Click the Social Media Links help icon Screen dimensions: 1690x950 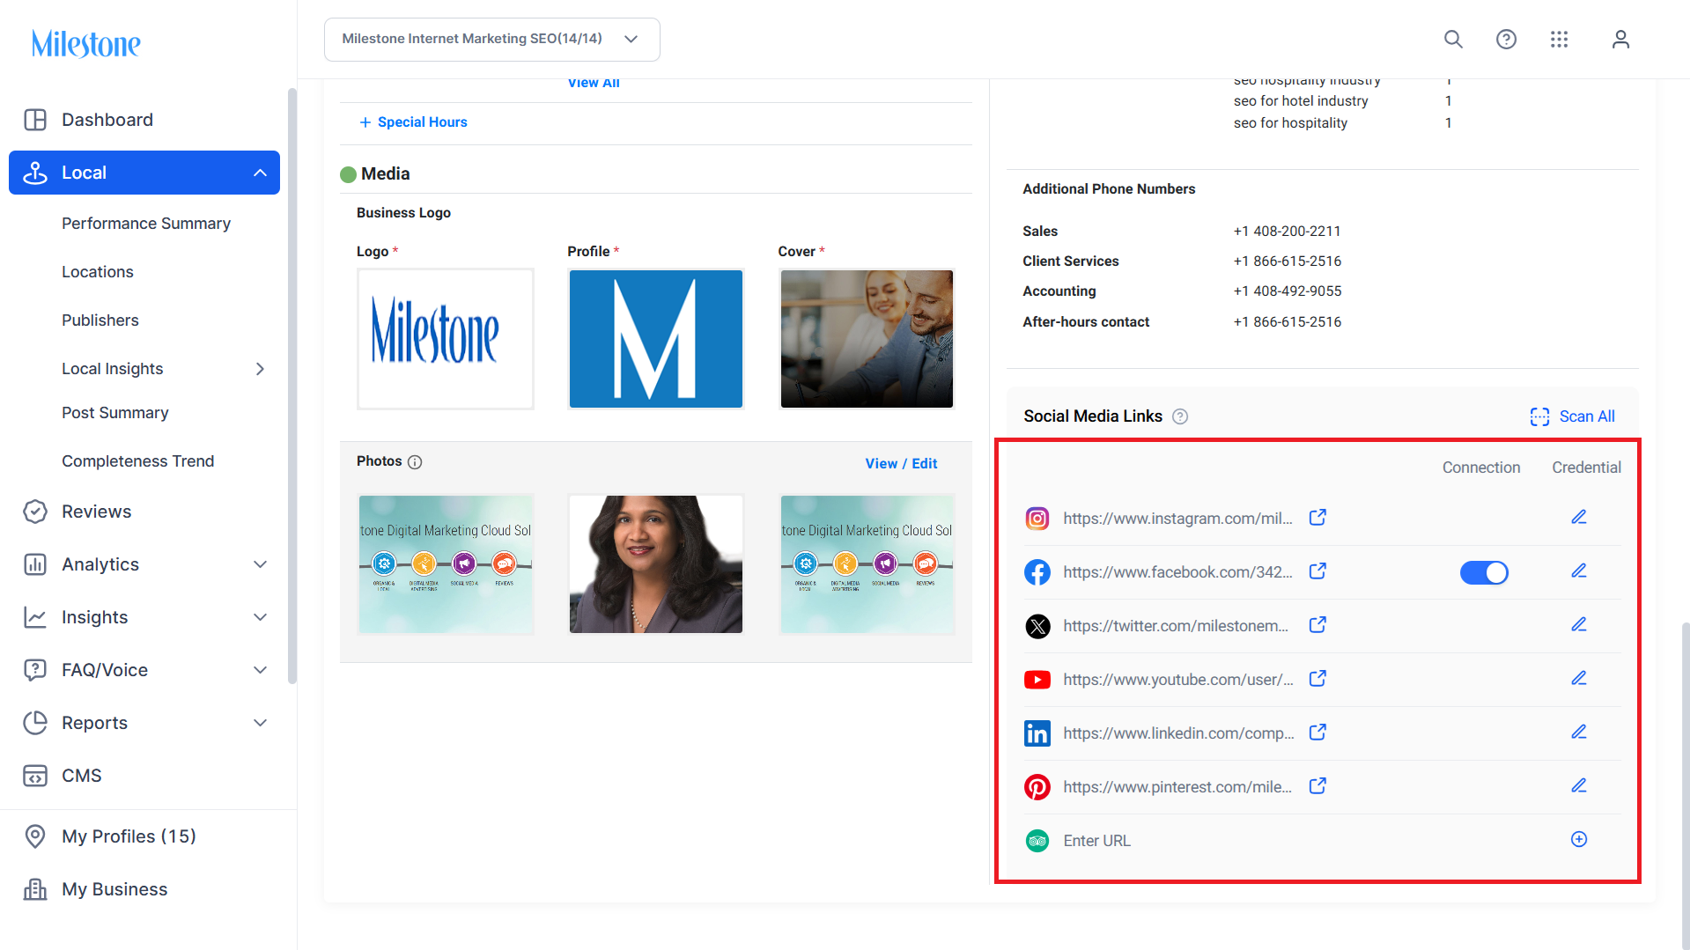[x=1180, y=416]
